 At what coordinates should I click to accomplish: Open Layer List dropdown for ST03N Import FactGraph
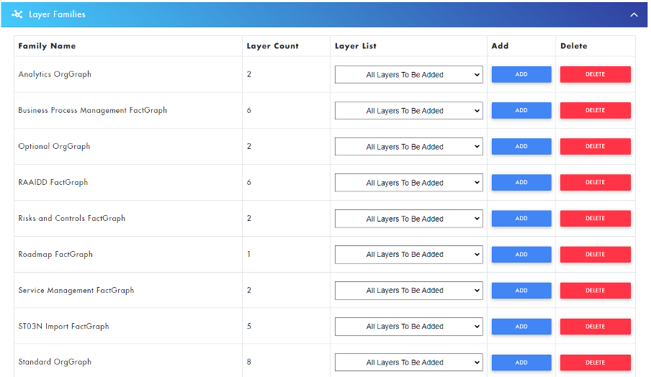coord(408,327)
